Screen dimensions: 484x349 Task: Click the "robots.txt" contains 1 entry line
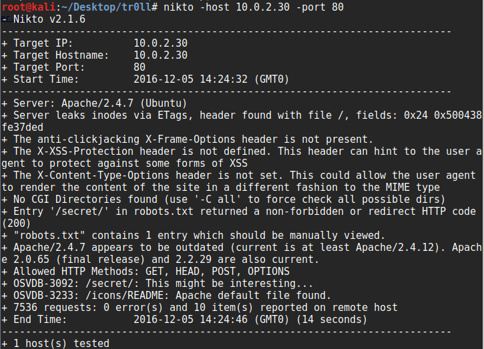point(193,236)
